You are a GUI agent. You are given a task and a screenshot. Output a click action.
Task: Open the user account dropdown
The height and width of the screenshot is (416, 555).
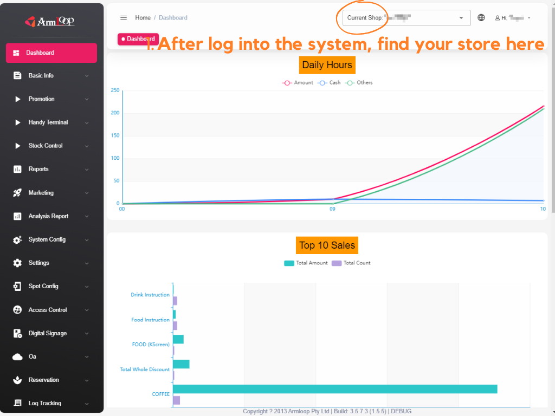click(x=513, y=18)
